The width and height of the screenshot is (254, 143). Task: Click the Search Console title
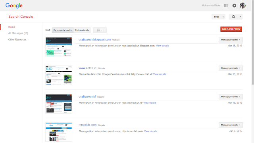click(x=21, y=17)
